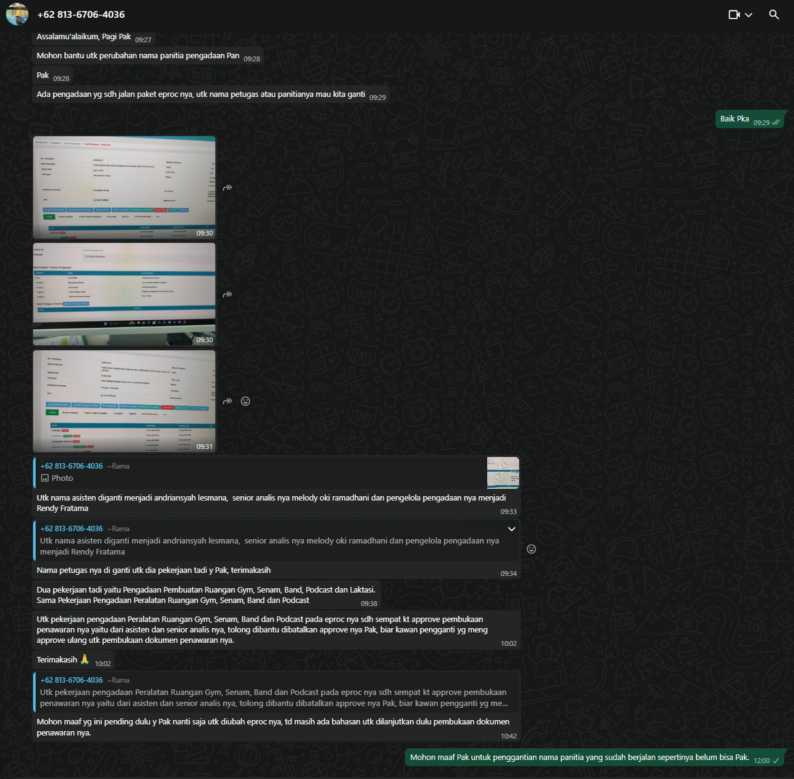
Task: React with emoji to the 09:31 photo
Action: pyautogui.click(x=245, y=401)
